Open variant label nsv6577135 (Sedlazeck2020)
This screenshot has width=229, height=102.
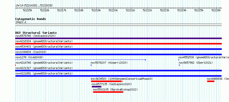(112, 84)
